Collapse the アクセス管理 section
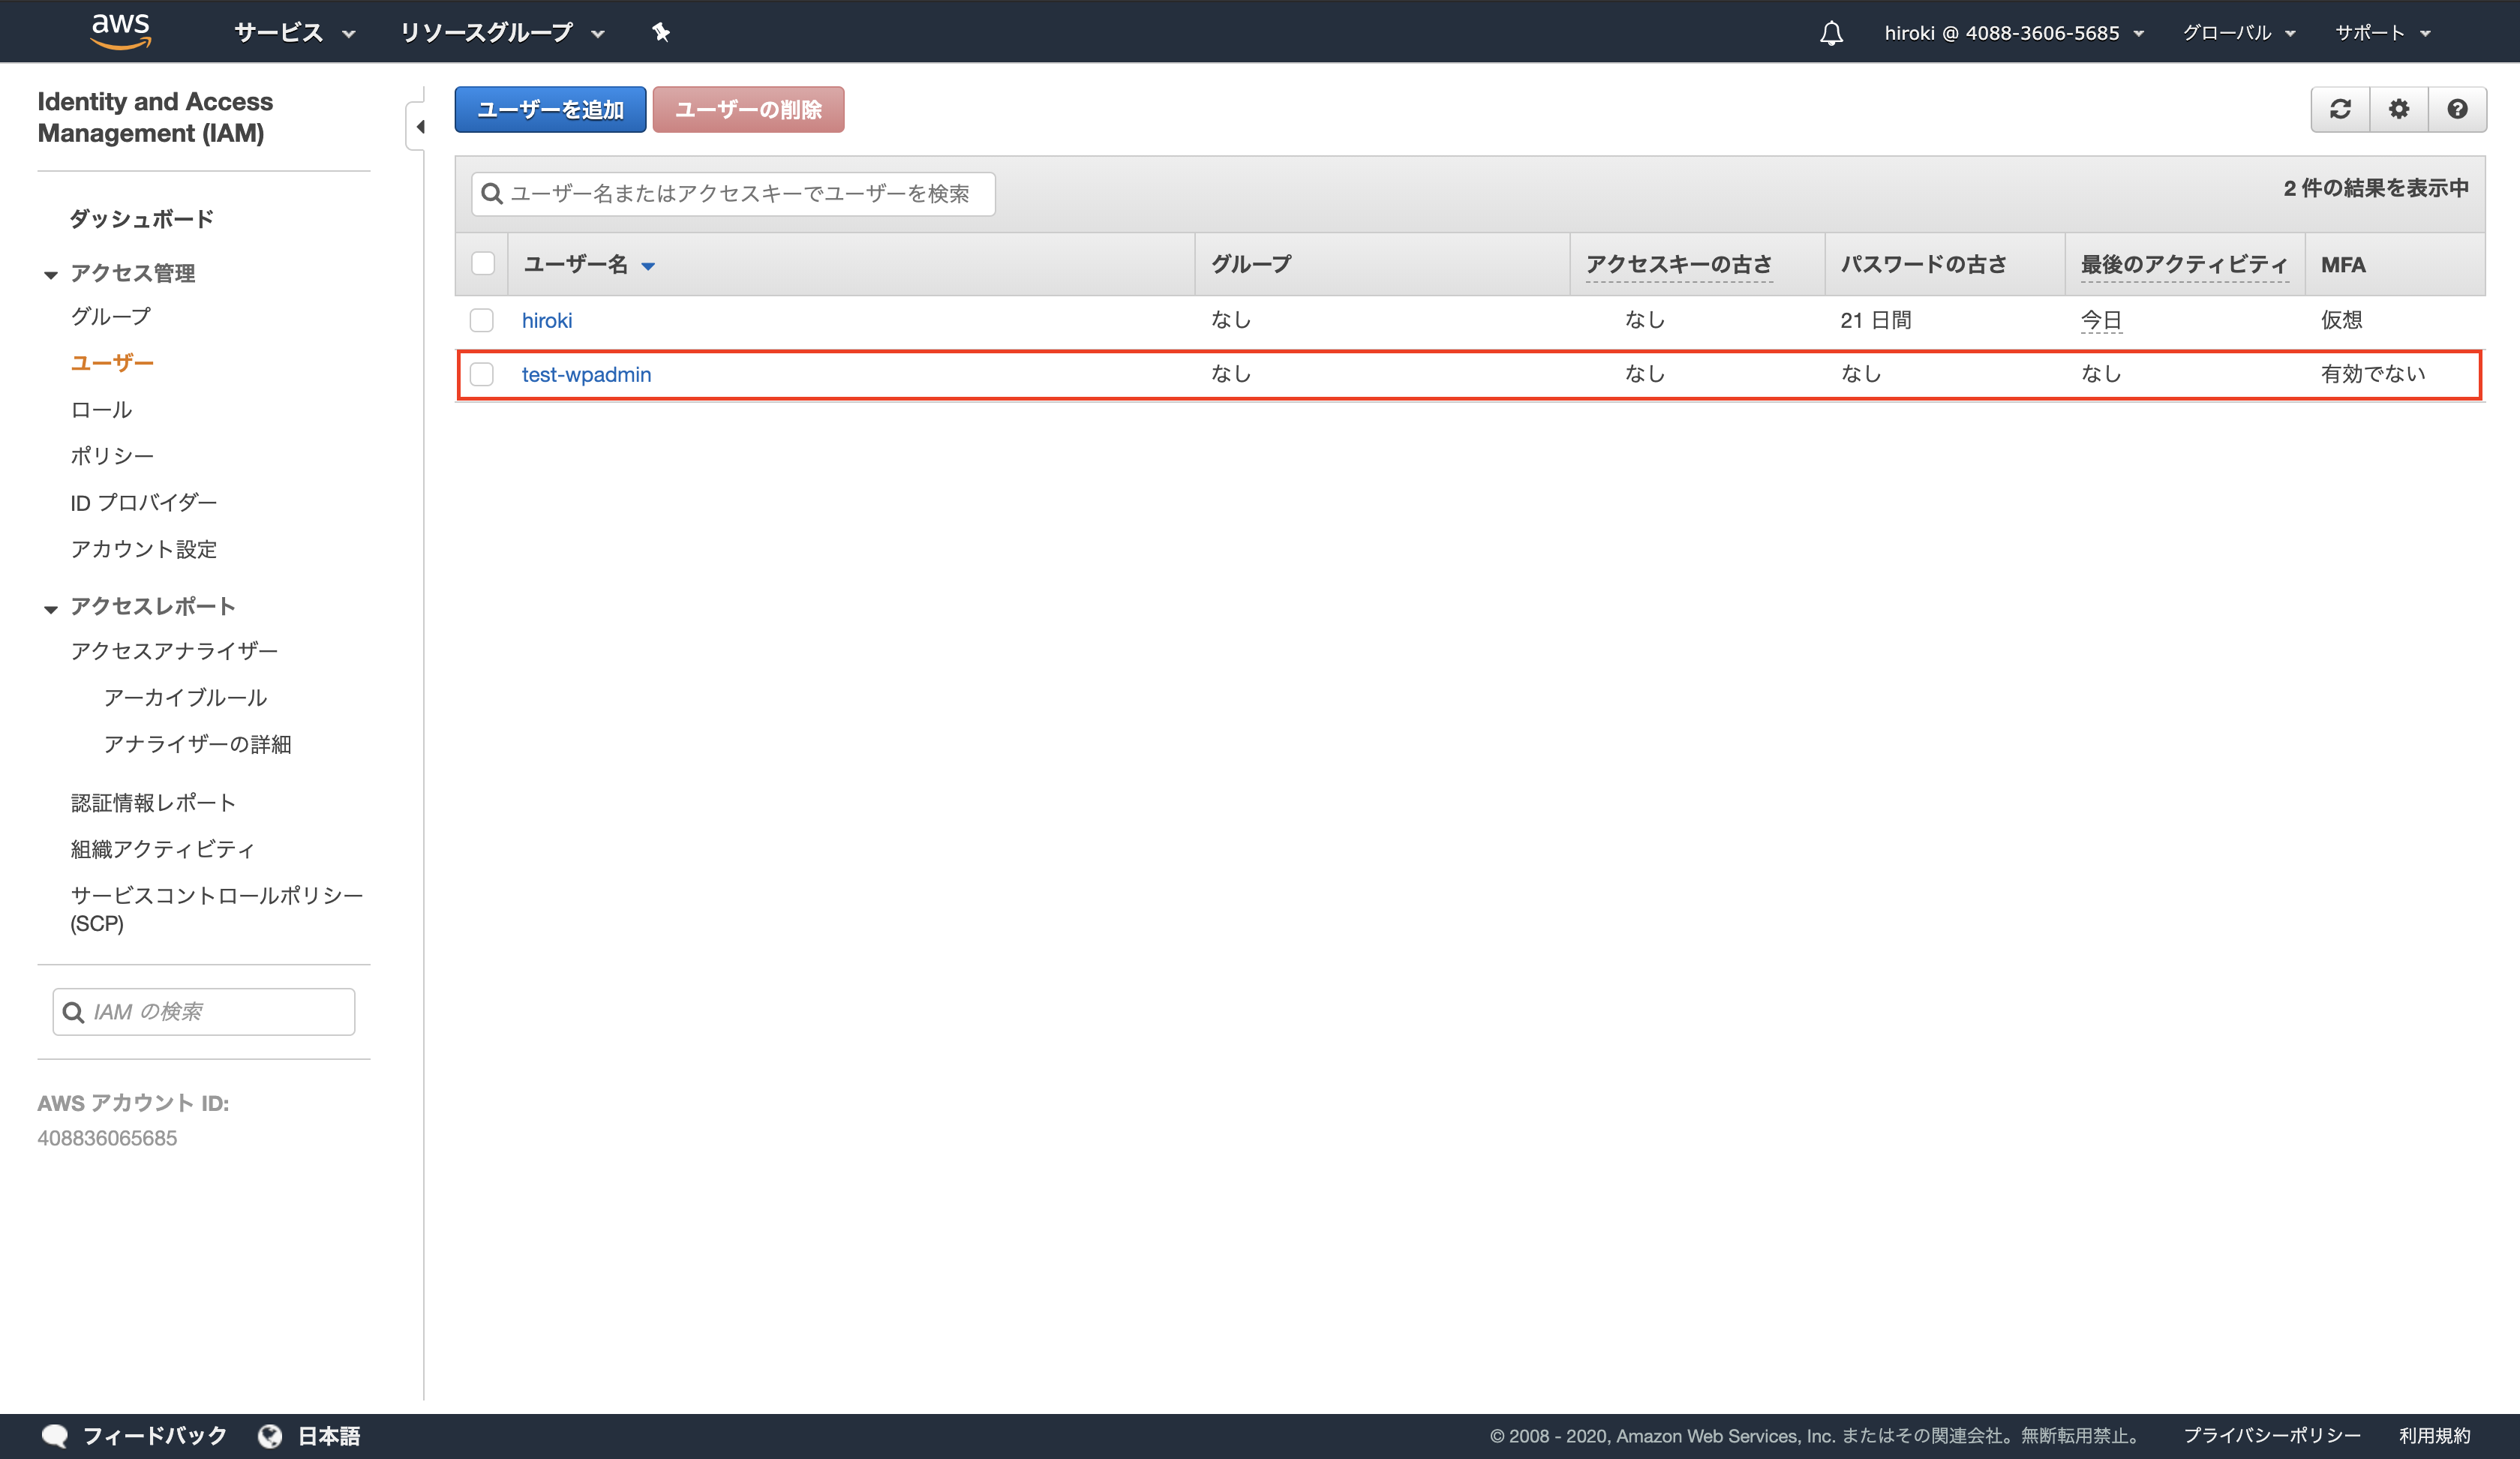The width and height of the screenshot is (2520, 1459). click(x=51, y=274)
